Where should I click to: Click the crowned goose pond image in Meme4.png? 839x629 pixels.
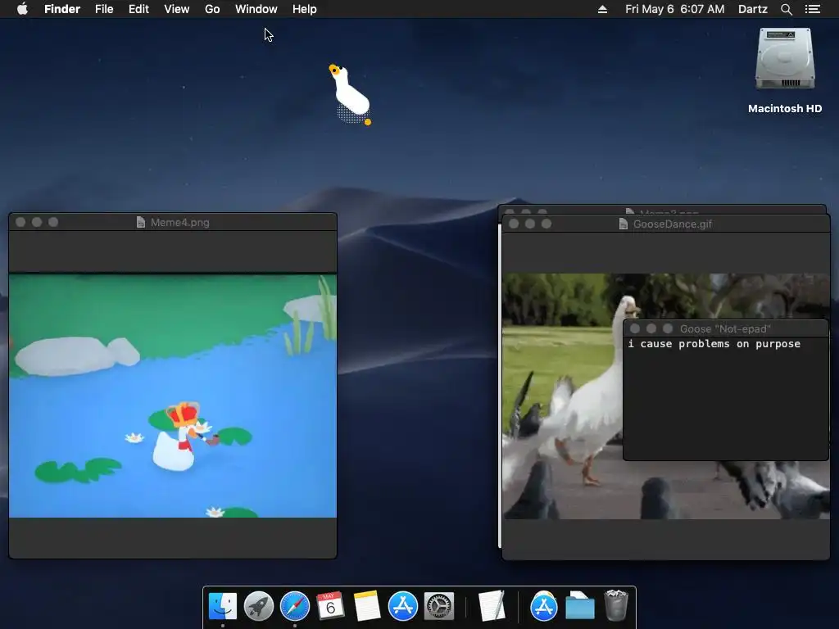[x=173, y=396]
